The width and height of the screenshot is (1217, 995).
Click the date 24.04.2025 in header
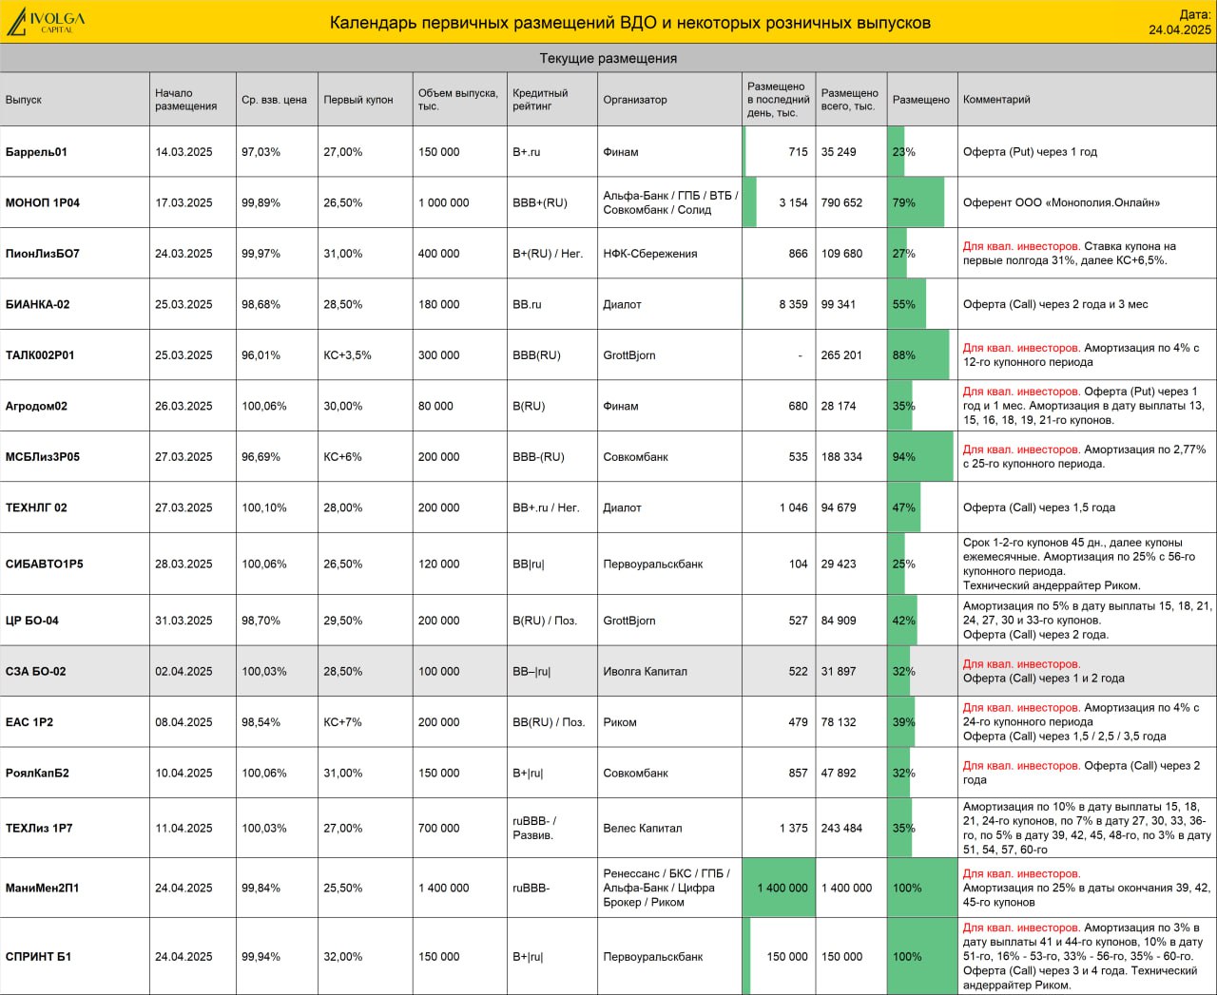coord(1180,29)
